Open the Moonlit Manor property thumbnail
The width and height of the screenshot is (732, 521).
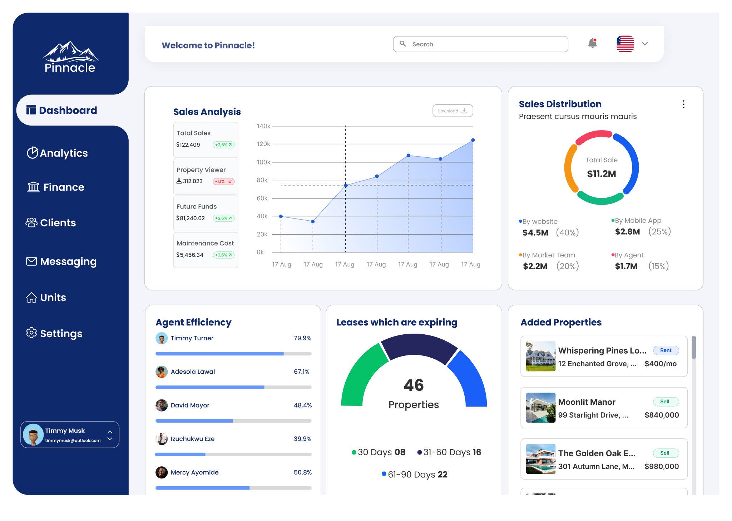[x=540, y=408]
